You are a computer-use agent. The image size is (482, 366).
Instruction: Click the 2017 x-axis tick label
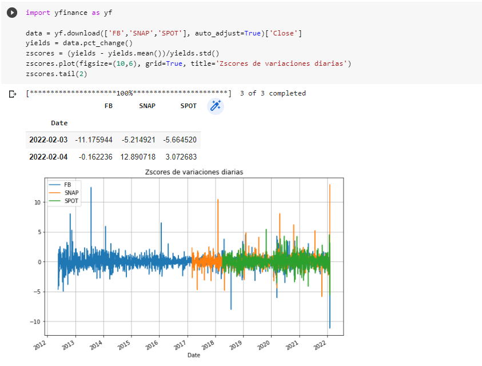tap(181, 345)
